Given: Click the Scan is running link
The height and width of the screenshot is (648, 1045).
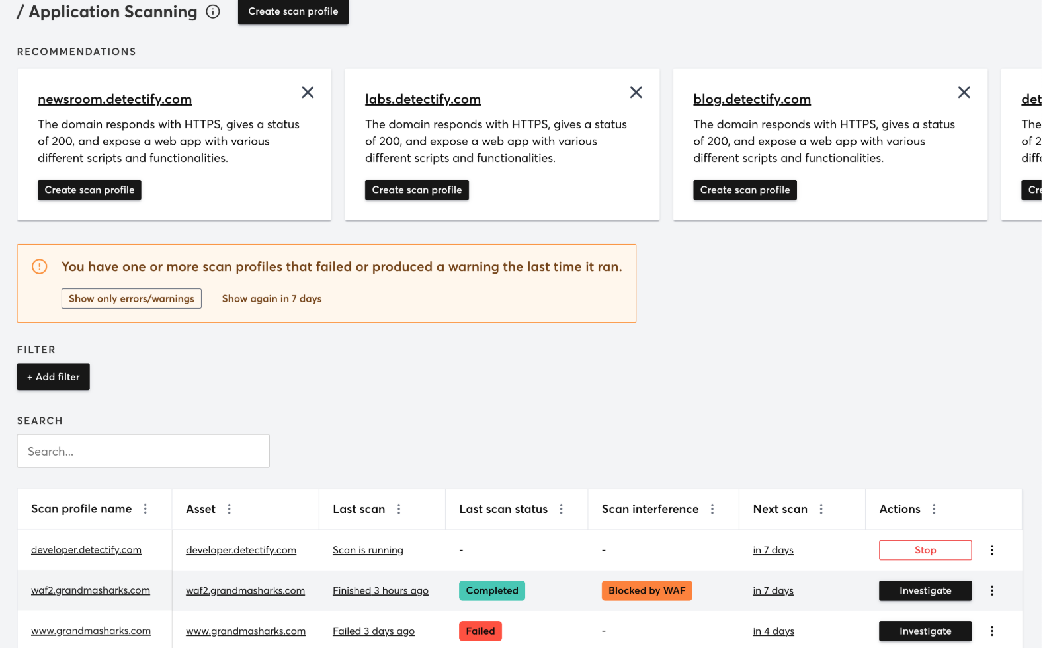Looking at the screenshot, I should point(368,550).
